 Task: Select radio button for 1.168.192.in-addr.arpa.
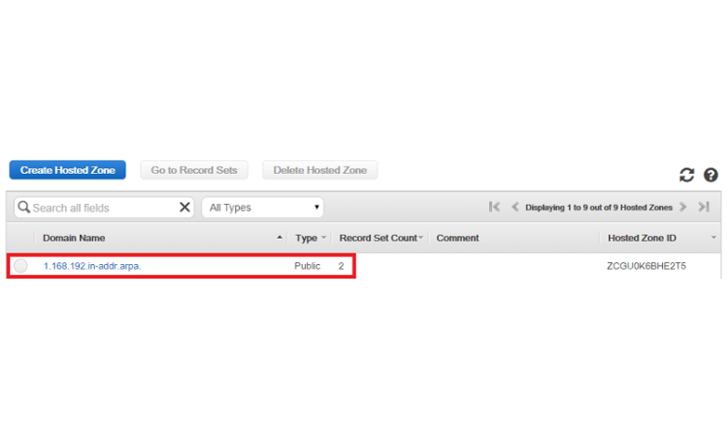[x=20, y=266]
